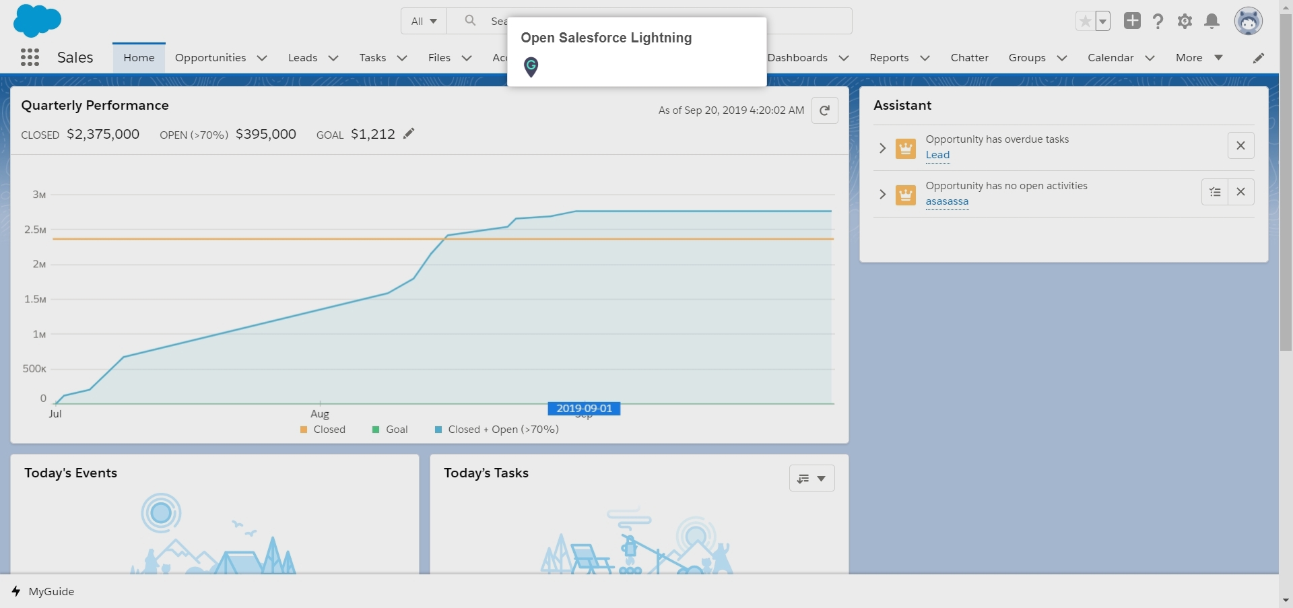Expand the no open activities recommendation

882,195
